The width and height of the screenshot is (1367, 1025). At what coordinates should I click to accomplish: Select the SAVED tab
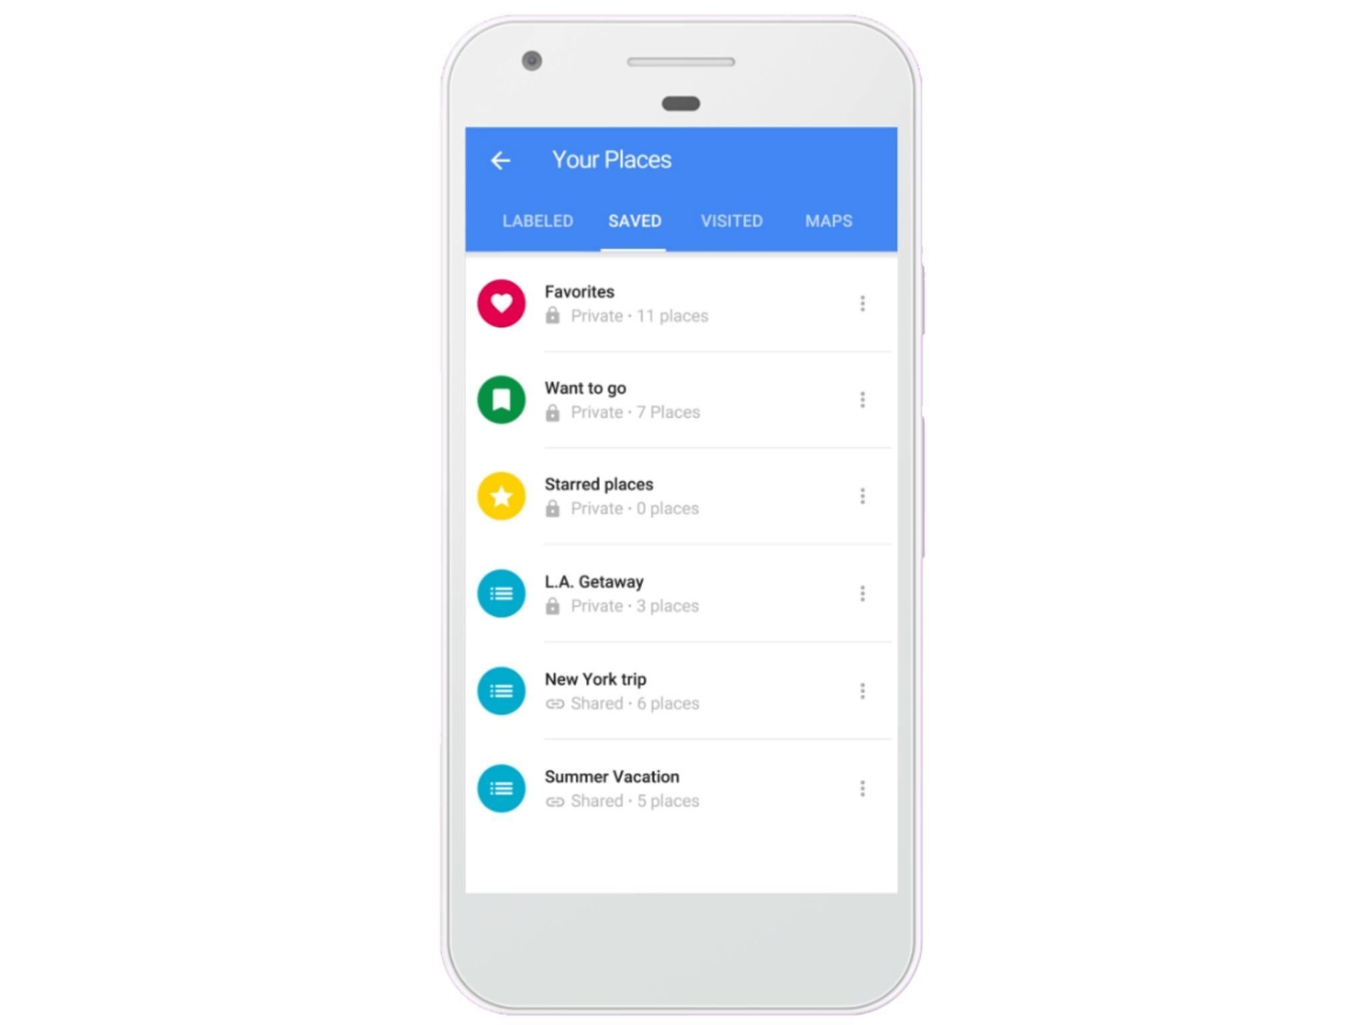[x=633, y=220]
